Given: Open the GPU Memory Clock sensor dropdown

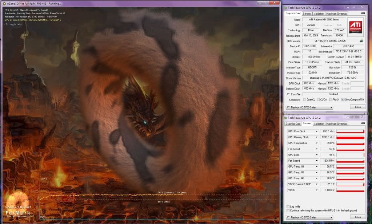Looking at the screenshot, I should (316, 137).
